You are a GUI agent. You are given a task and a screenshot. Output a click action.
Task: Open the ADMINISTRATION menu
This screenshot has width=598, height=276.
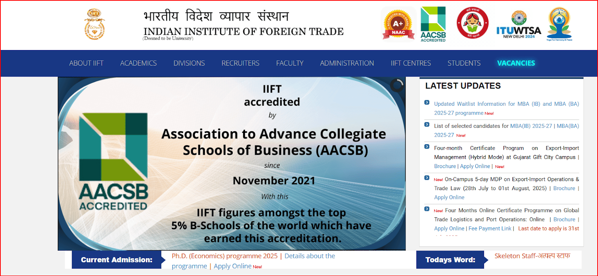[347, 63]
